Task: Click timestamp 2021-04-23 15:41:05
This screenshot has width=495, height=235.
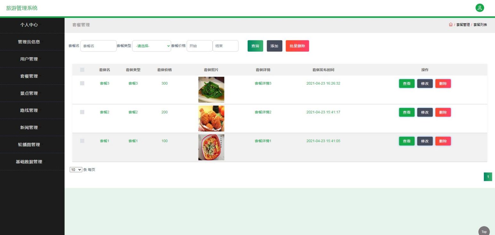Action: (323, 141)
